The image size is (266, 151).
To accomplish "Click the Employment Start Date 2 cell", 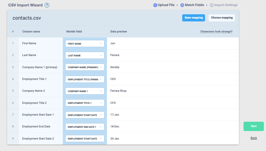I will tap(38, 139).
